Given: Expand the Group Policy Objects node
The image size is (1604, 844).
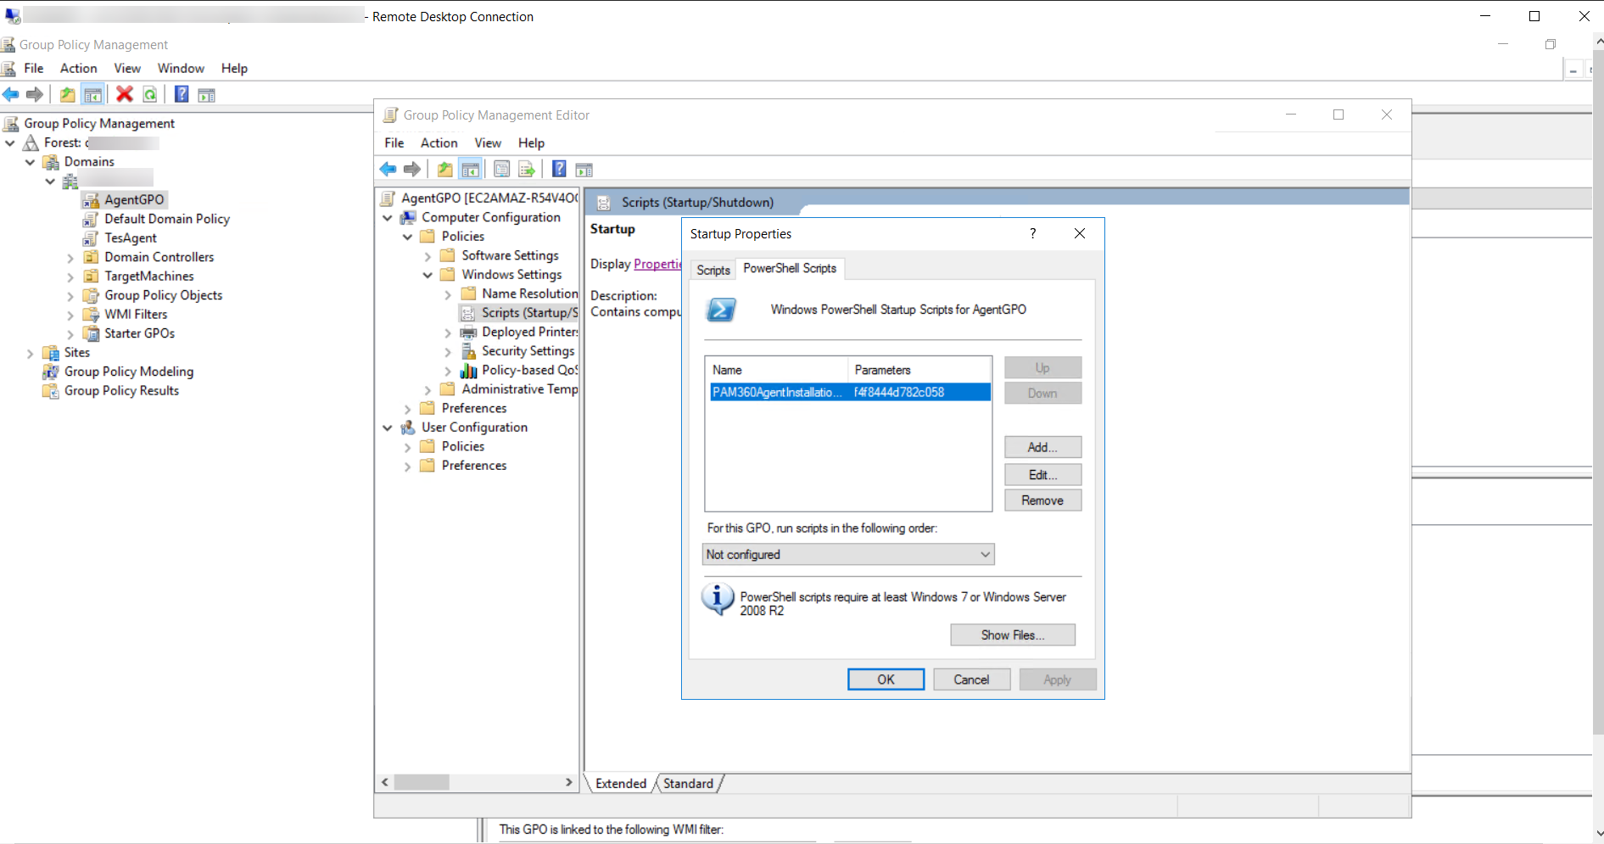Looking at the screenshot, I should coord(70,295).
